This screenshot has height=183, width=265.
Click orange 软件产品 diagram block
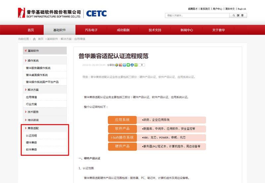(122, 129)
